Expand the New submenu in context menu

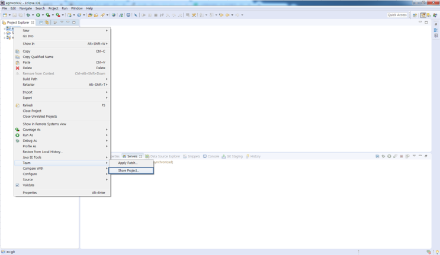[62, 31]
